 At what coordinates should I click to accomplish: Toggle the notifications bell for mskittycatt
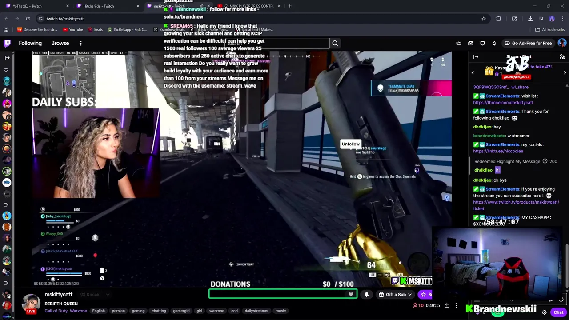(366, 294)
